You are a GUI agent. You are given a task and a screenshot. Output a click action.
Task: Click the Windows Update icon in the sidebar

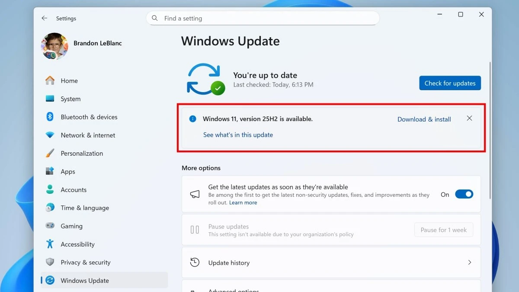pyautogui.click(x=50, y=280)
